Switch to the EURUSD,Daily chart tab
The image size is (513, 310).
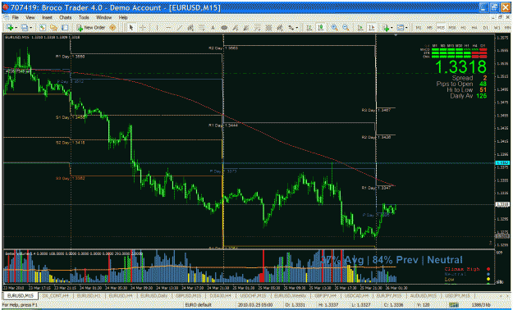(154, 295)
